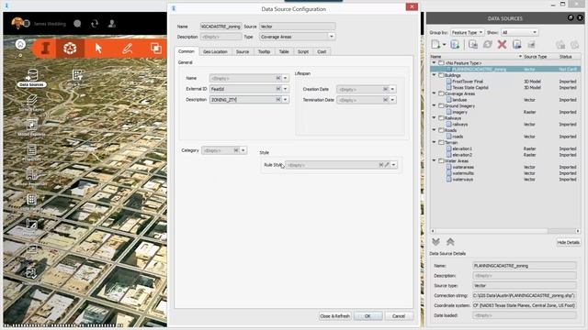Click into the dialog Description empty field
This screenshot has height=330, width=588.
coord(220,37)
